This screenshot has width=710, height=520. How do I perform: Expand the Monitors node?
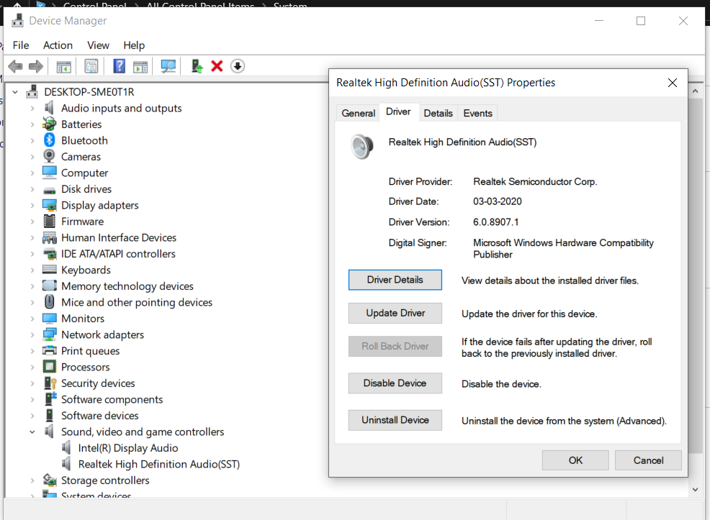coord(32,319)
